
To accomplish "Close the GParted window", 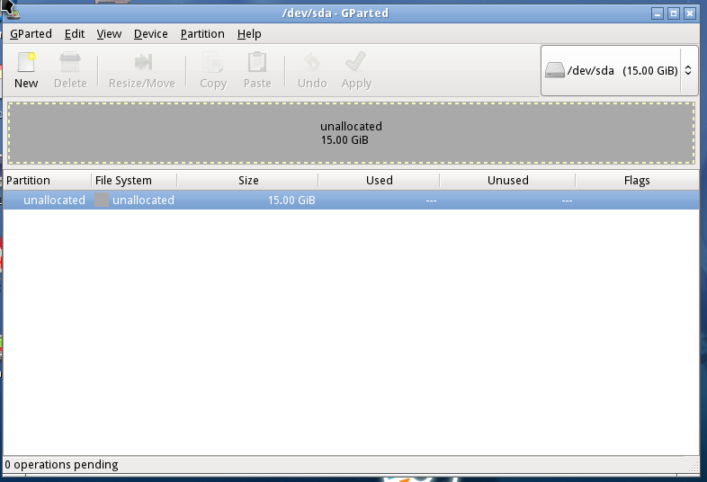I will coord(690,13).
